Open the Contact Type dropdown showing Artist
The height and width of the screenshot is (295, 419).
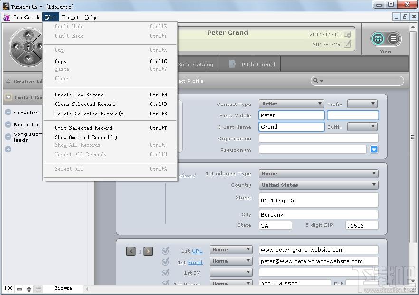[292, 104]
